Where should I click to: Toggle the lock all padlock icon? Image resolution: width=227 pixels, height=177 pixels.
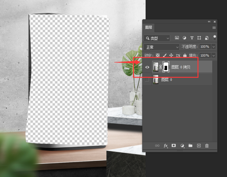185,55
